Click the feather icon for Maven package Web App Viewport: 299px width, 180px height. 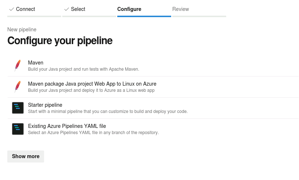18,87
